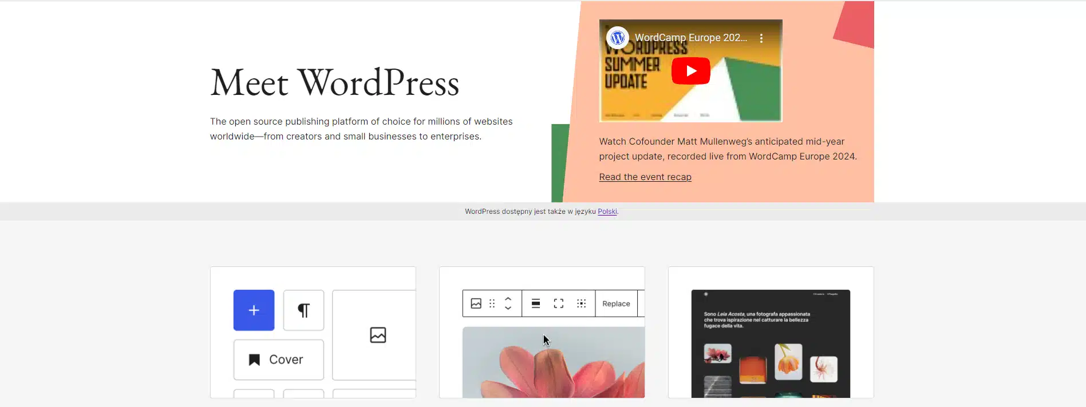Move block up with the up chevron
1086x407 pixels.
click(x=508, y=298)
